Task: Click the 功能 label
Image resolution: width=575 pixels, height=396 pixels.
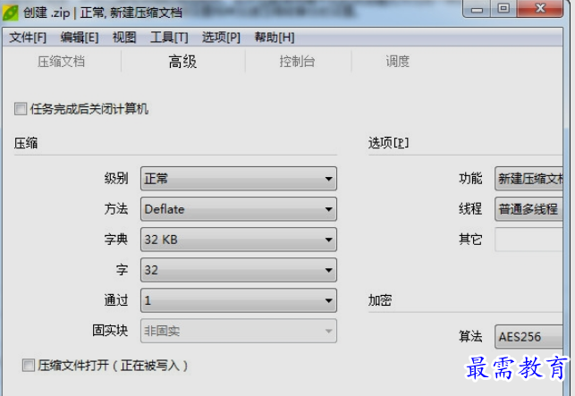Action: click(x=470, y=179)
